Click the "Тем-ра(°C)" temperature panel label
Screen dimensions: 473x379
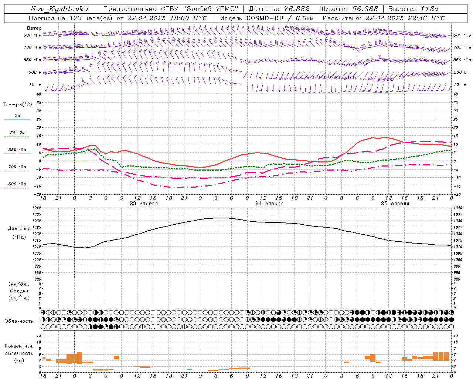click(17, 105)
